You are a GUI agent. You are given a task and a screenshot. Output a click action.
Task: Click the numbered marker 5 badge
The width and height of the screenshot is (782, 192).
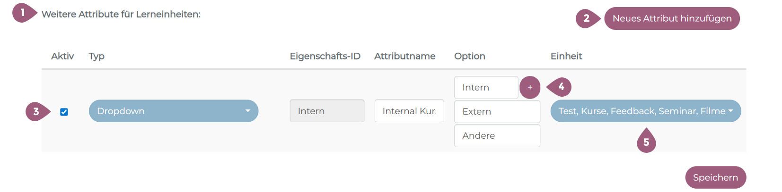pyautogui.click(x=646, y=142)
